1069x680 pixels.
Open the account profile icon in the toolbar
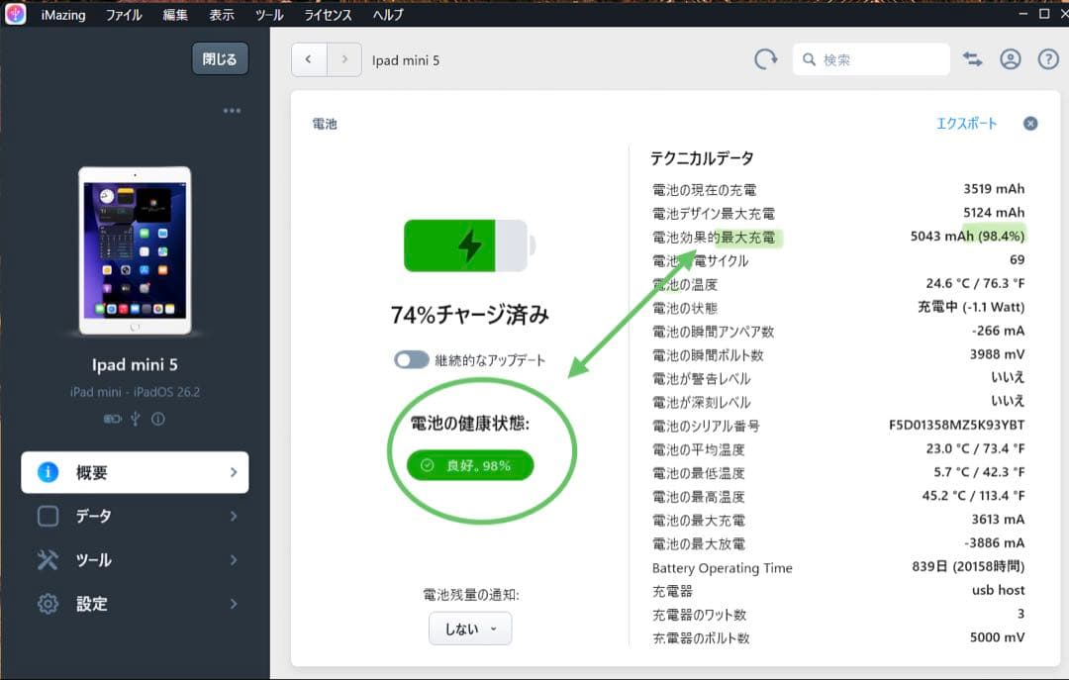(1010, 58)
